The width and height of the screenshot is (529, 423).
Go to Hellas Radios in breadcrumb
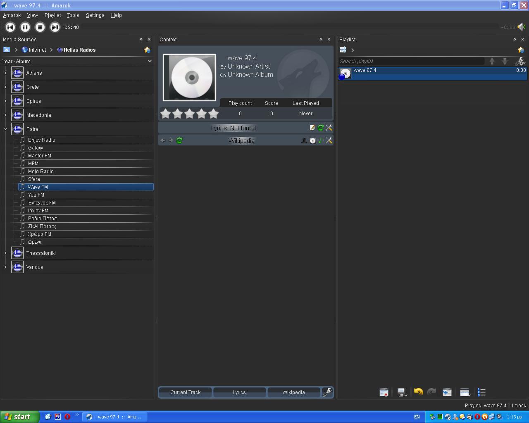point(76,50)
